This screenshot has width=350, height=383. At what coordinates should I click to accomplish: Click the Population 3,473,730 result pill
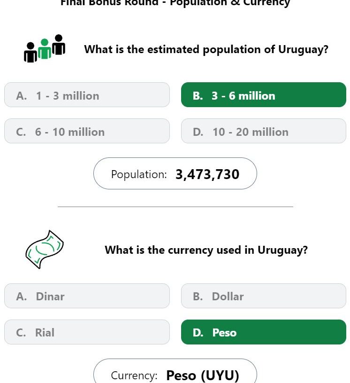click(175, 173)
